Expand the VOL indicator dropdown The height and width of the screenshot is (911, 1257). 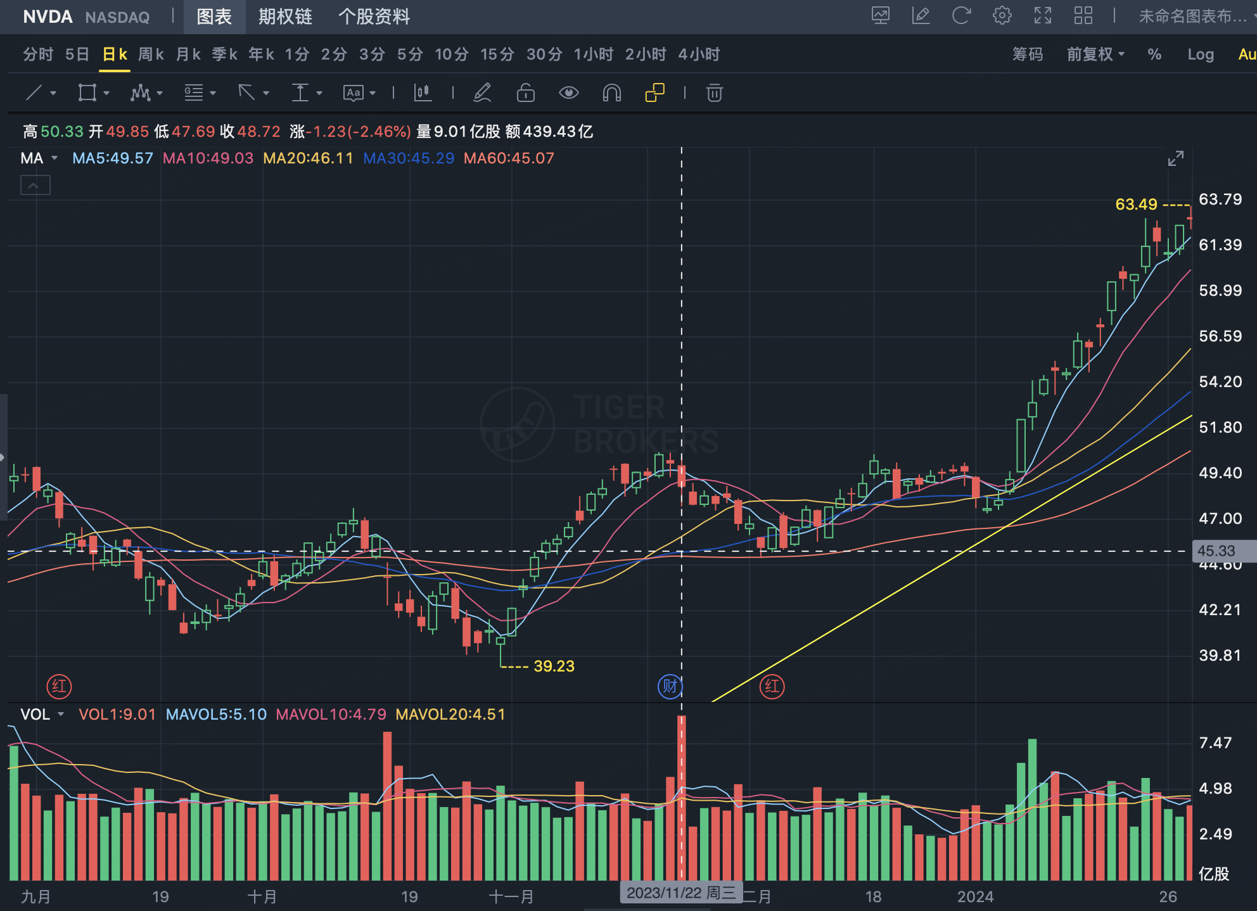point(60,715)
